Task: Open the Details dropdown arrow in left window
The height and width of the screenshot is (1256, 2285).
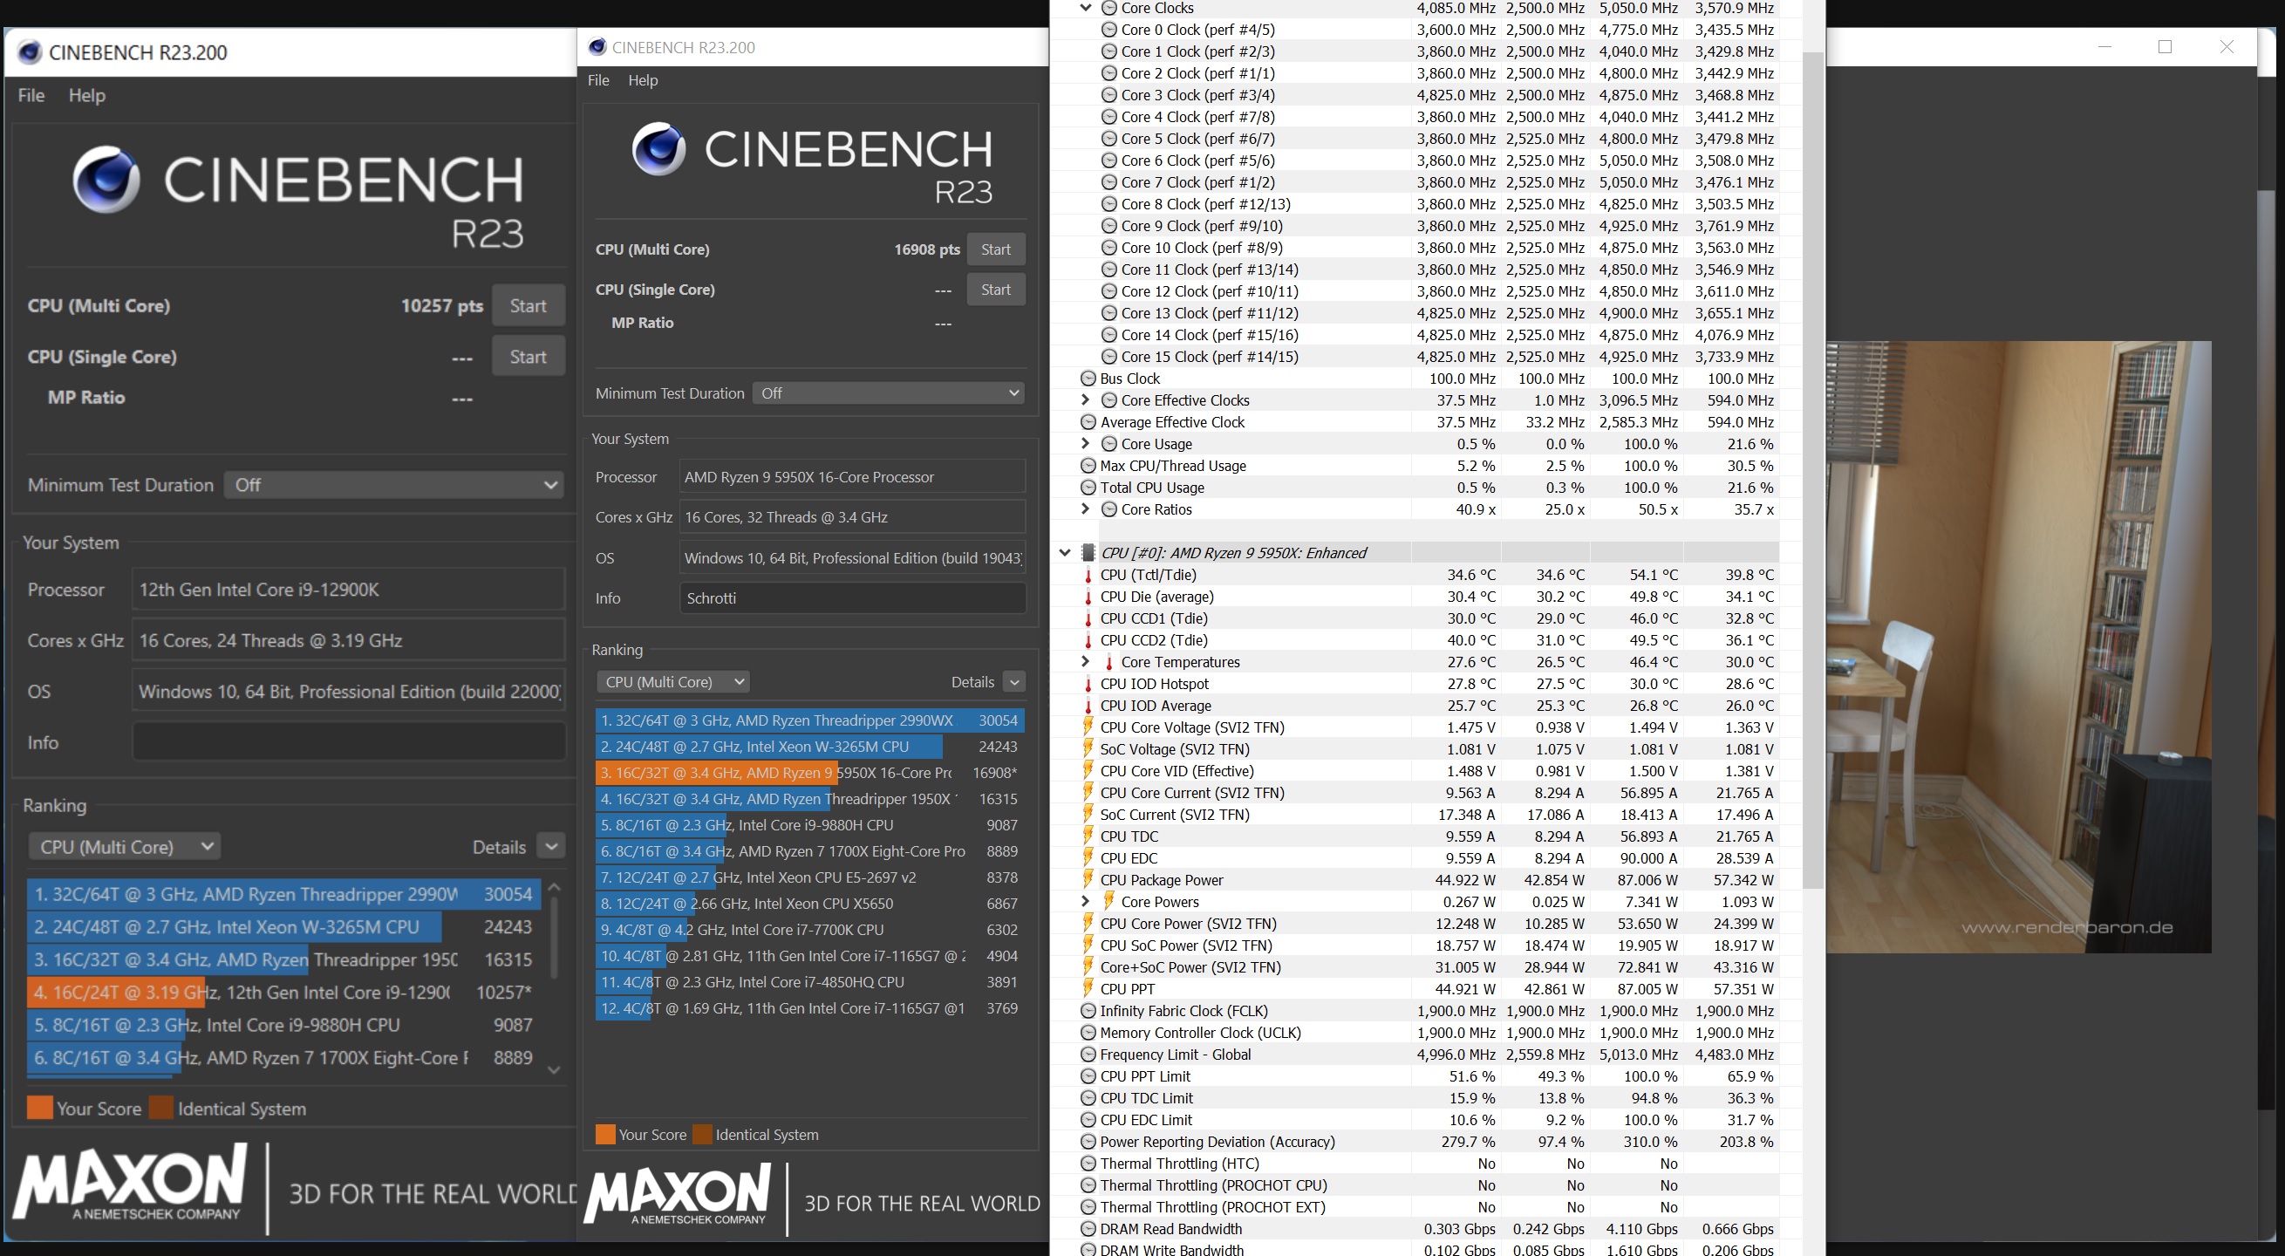Action: point(552,846)
